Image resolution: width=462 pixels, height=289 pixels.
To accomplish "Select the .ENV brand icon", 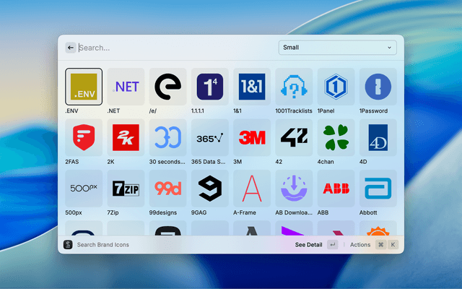I will [x=84, y=87].
